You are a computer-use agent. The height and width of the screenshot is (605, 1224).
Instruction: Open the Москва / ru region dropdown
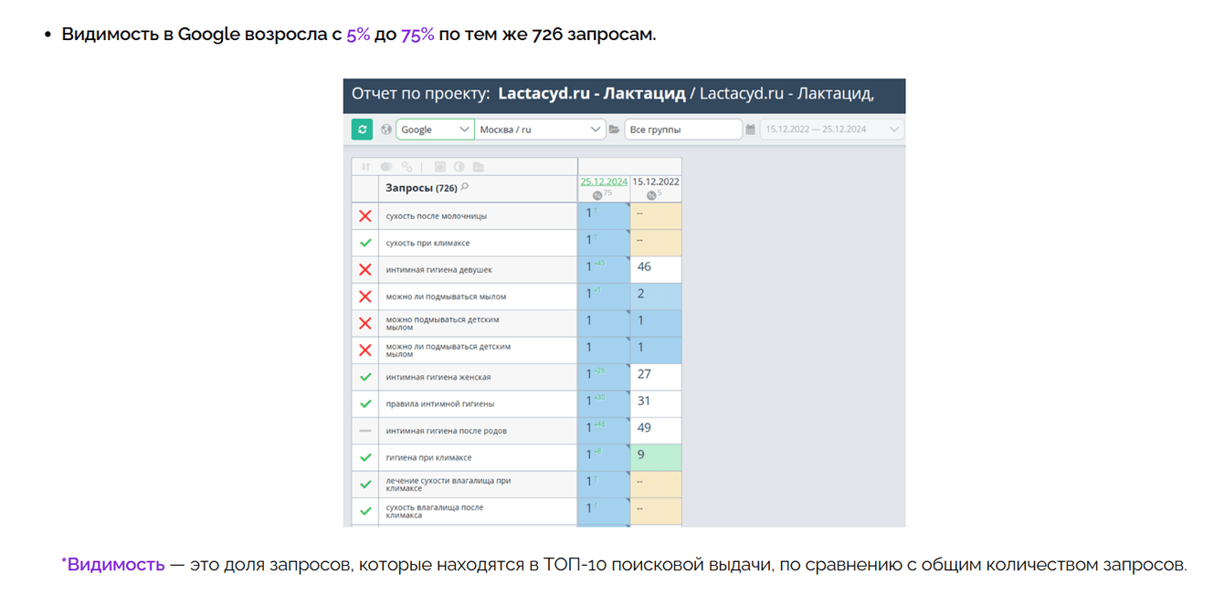(x=540, y=130)
